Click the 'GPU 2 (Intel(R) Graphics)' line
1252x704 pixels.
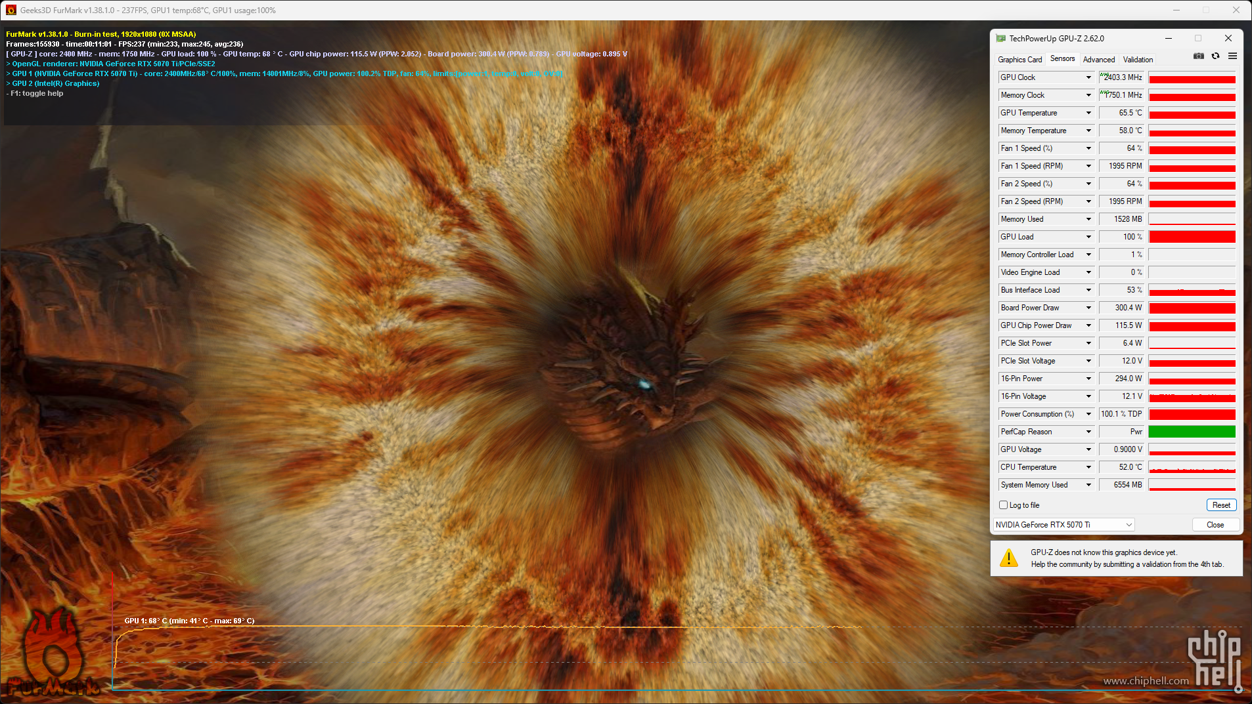(x=53, y=83)
